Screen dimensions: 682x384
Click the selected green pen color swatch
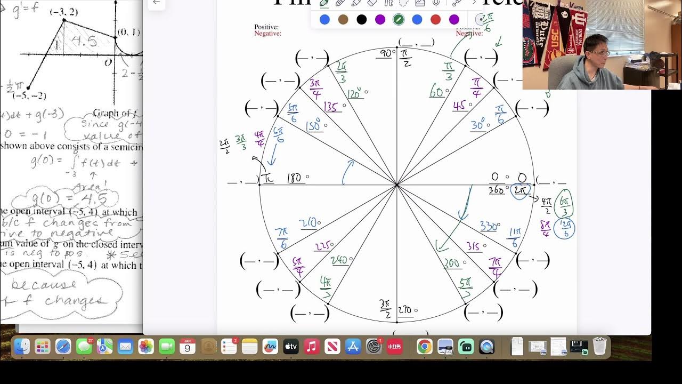coord(399,20)
